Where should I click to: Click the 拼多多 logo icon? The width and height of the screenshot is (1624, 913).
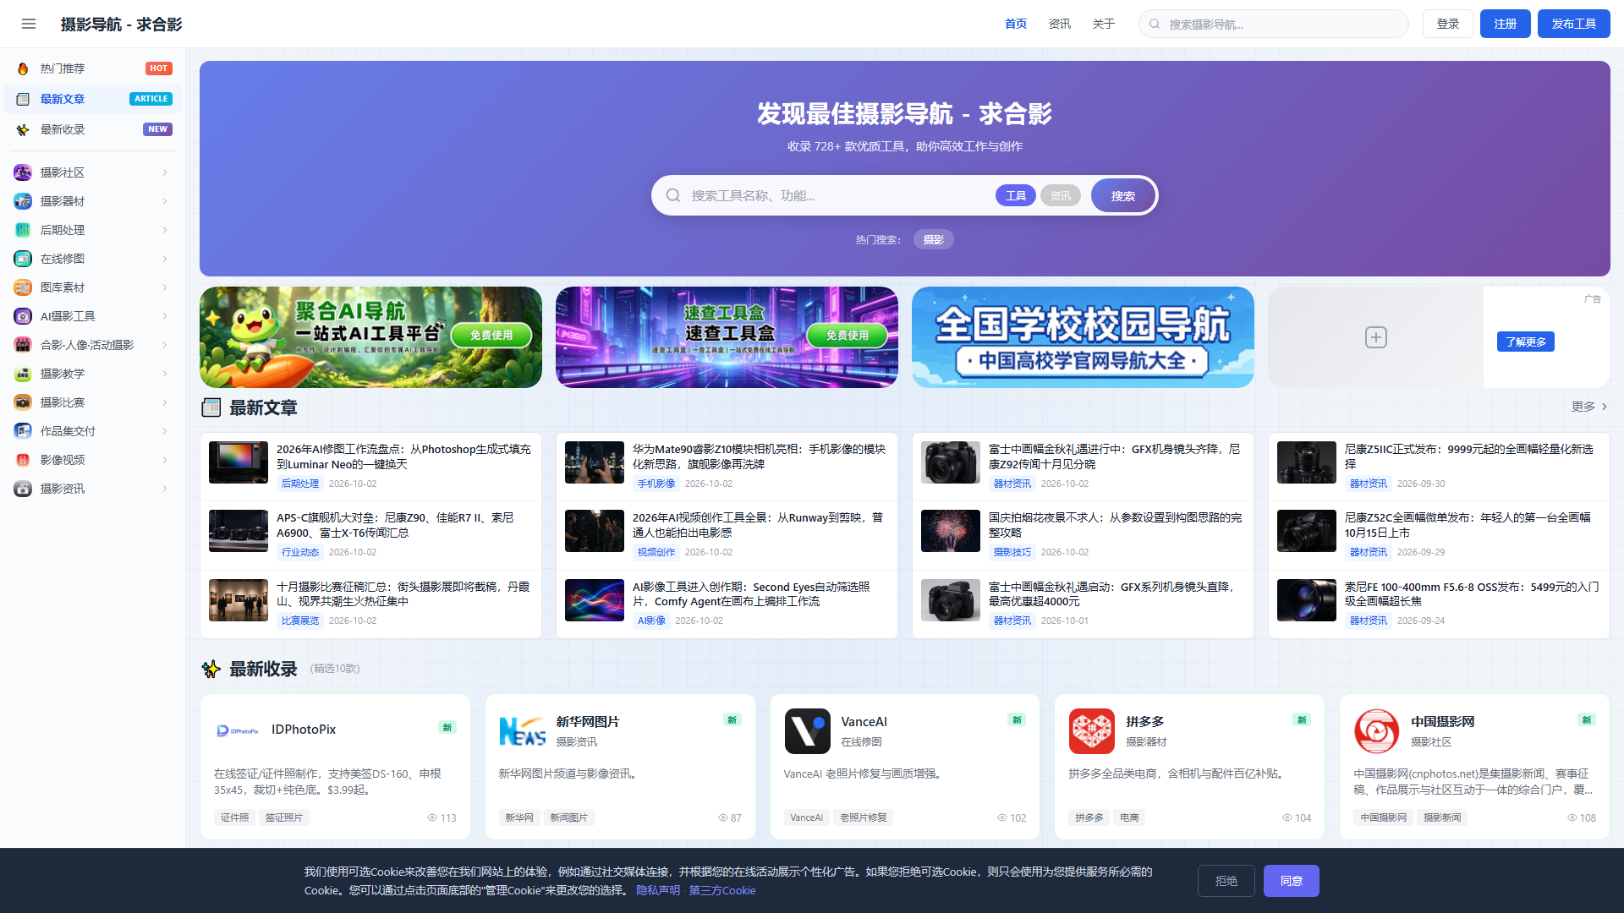(1092, 731)
